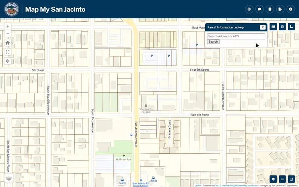Image resolution: width=299 pixels, height=187 pixels.
Task: Click the East 5th Street label
Action: pyautogui.click(x=200, y=70)
